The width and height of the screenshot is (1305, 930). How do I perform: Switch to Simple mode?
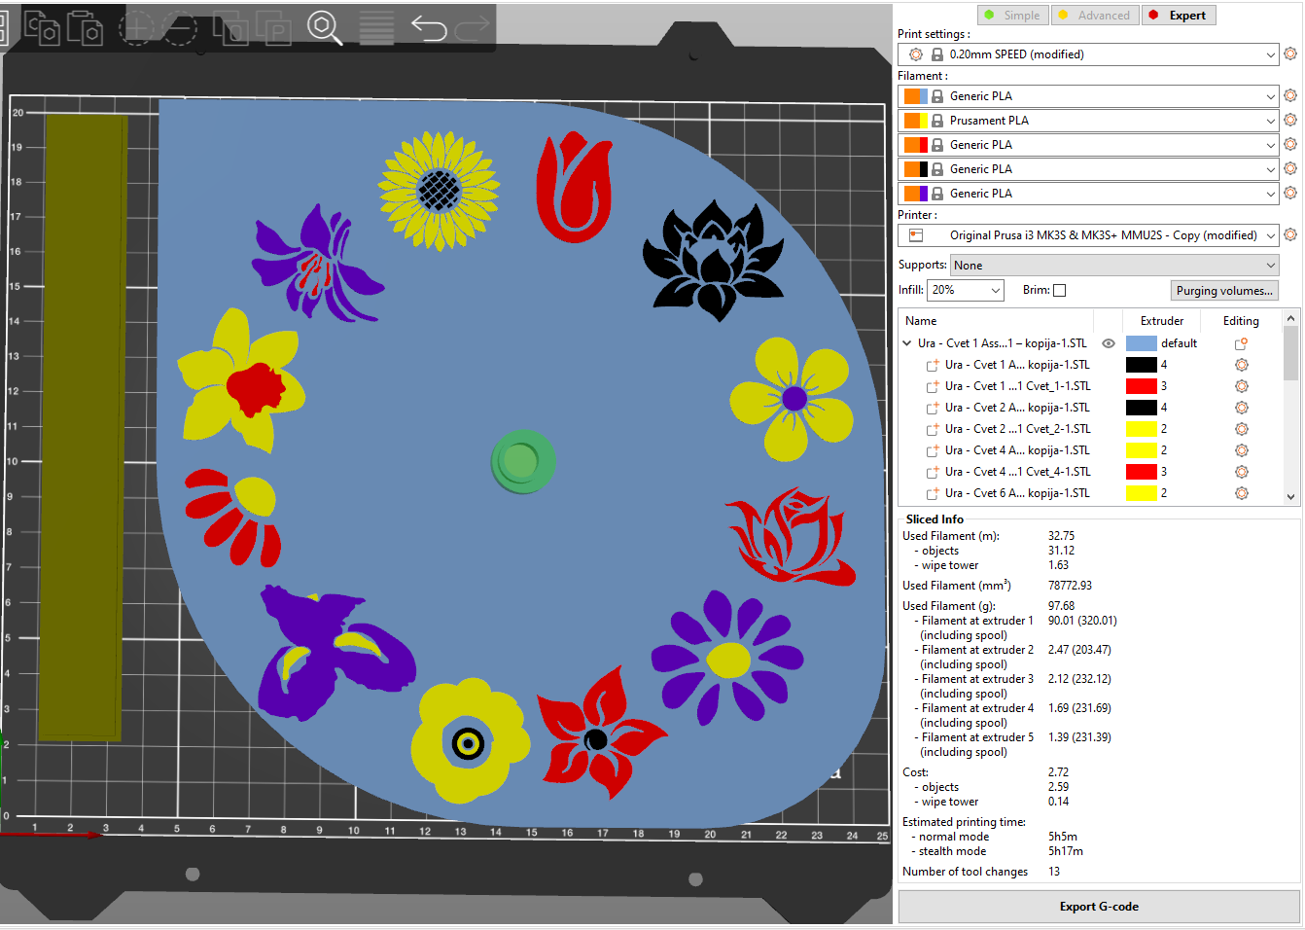coord(1012,16)
